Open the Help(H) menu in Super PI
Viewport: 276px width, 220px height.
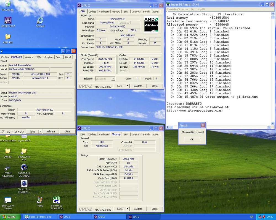(x=201, y=9)
